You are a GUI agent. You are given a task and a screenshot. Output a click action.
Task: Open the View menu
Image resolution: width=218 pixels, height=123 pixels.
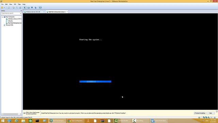[11, 4]
